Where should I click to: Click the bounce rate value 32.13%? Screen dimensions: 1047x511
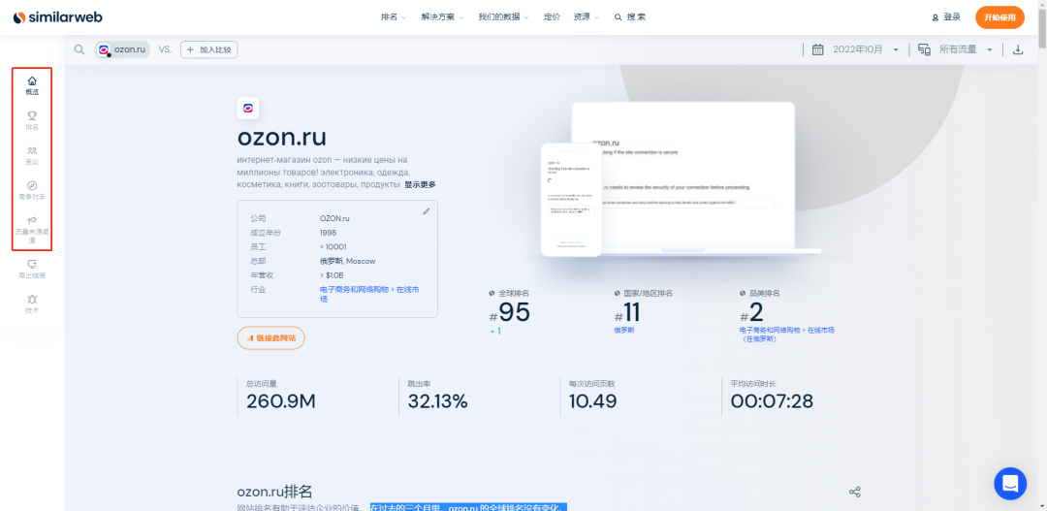pyautogui.click(x=438, y=401)
